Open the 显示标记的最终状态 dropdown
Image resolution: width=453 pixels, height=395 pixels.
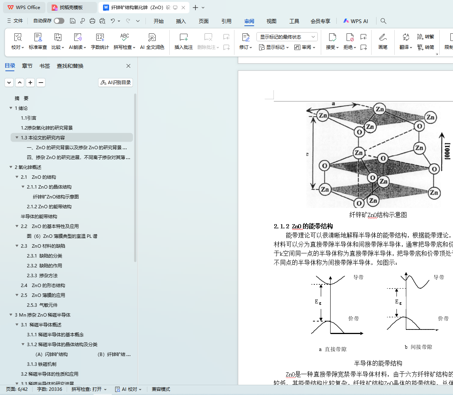[287, 37]
